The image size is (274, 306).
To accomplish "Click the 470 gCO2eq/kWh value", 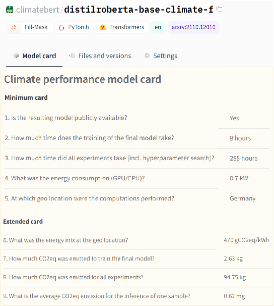I will tap(247, 240).
